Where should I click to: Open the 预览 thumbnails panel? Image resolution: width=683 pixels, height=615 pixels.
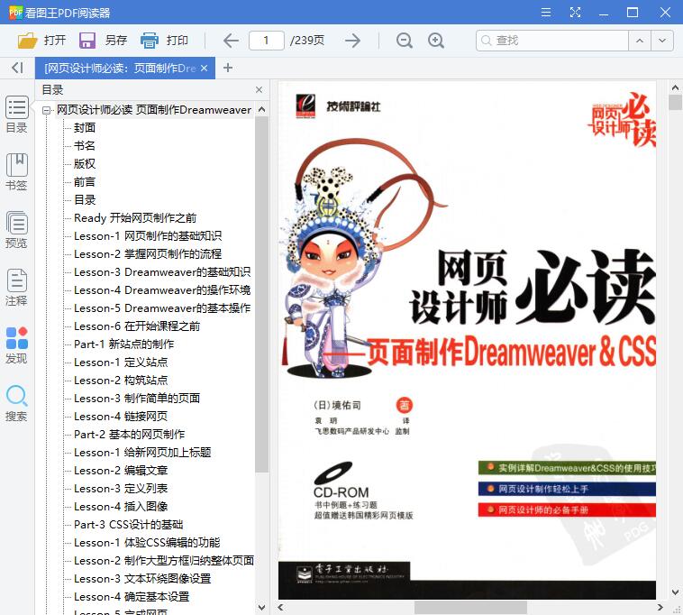(16, 230)
